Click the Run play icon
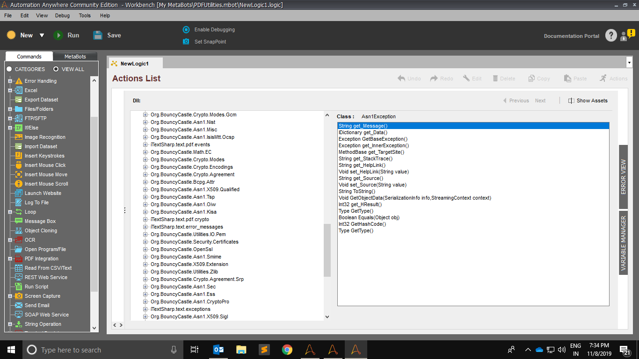 tap(58, 35)
